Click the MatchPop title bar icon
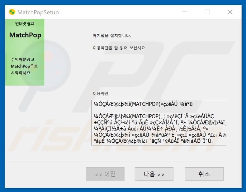 pyautogui.click(x=12, y=12)
